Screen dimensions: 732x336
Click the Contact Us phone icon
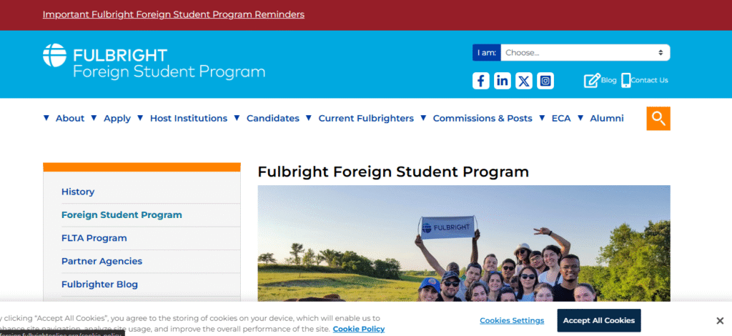point(626,80)
